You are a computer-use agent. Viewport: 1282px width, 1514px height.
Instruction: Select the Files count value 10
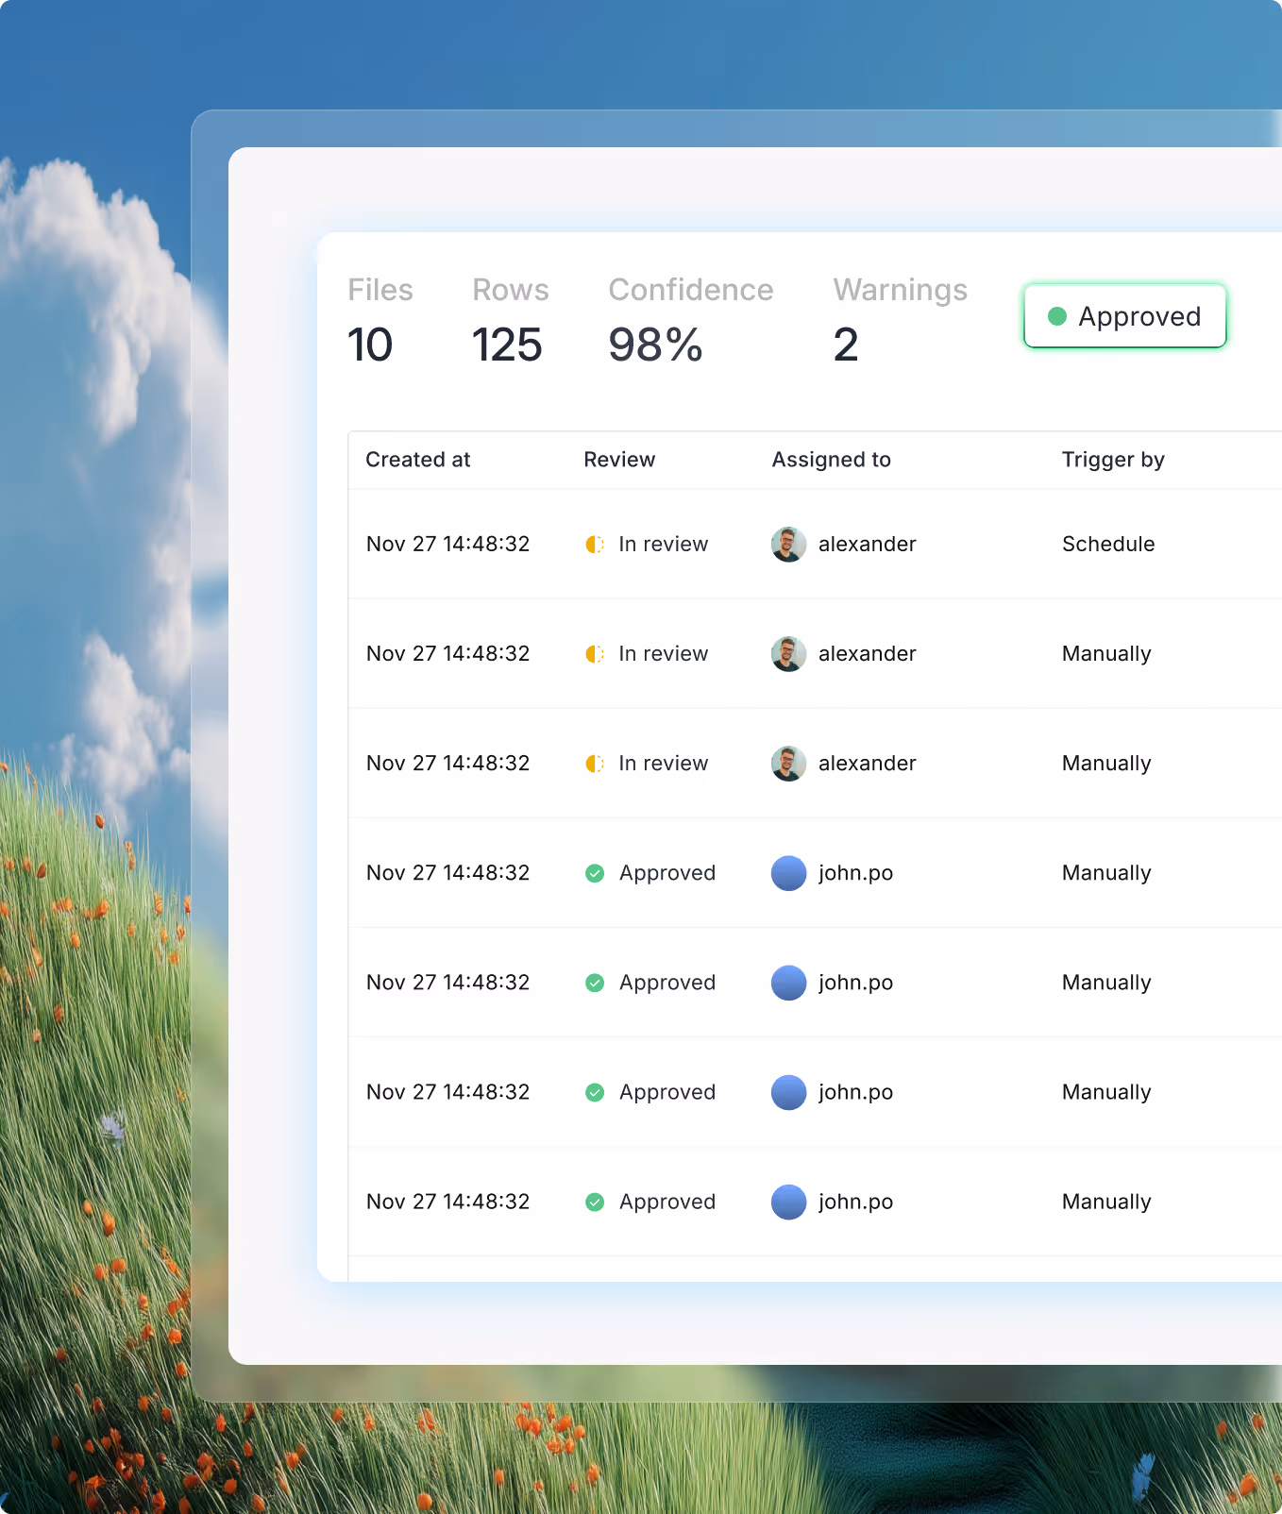(370, 345)
